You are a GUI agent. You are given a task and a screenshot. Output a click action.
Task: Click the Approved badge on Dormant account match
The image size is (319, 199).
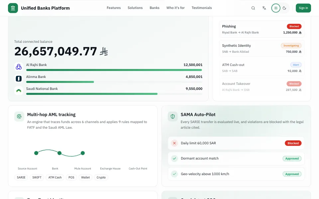292,159
